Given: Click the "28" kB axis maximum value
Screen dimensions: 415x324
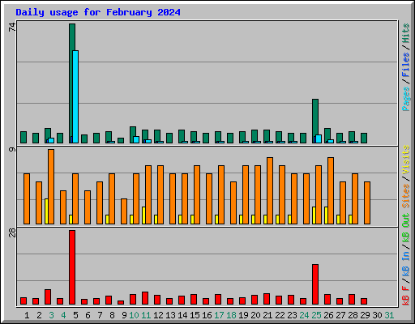Looking at the screenshot, I should 12,232.
